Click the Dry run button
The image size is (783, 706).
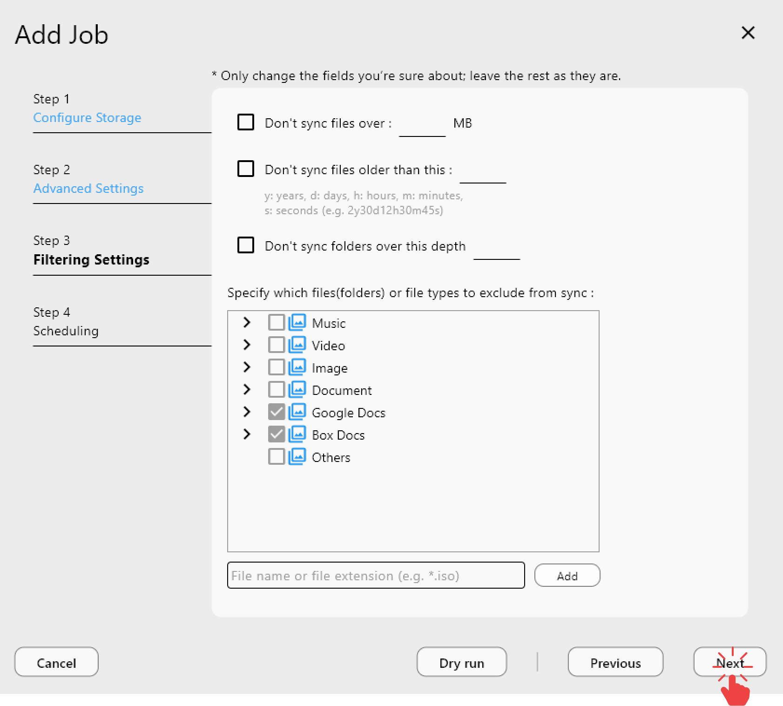(461, 662)
